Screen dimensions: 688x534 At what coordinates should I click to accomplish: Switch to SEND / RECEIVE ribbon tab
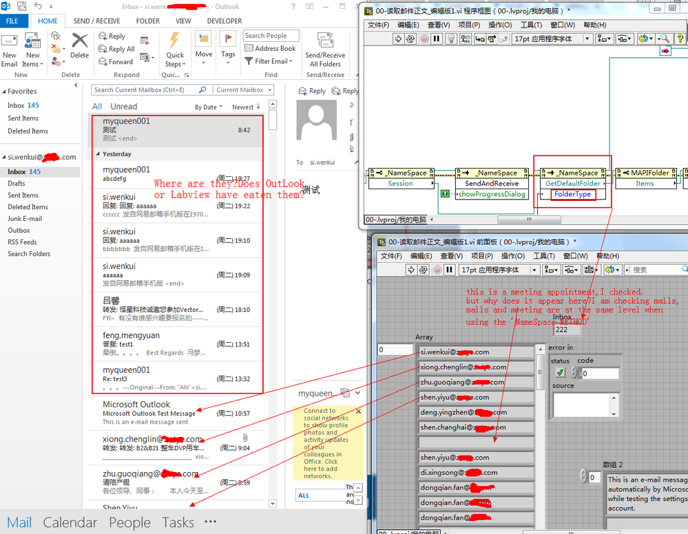tap(96, 21)
